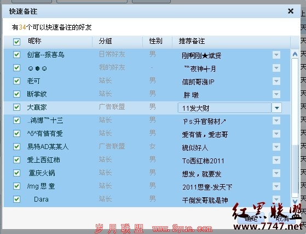Viewport: 306px width, 234px height.
Task: Click the scrollbar up arrow
Action: (295, 54)
